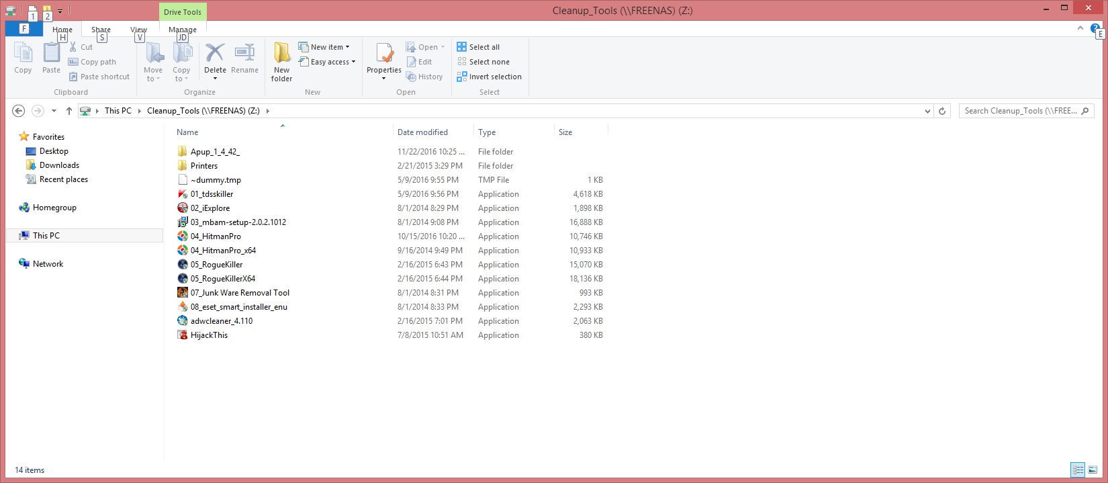The image size is (1108, 483).
Task: Sort by the Type column header
Action: pos(487,132)
